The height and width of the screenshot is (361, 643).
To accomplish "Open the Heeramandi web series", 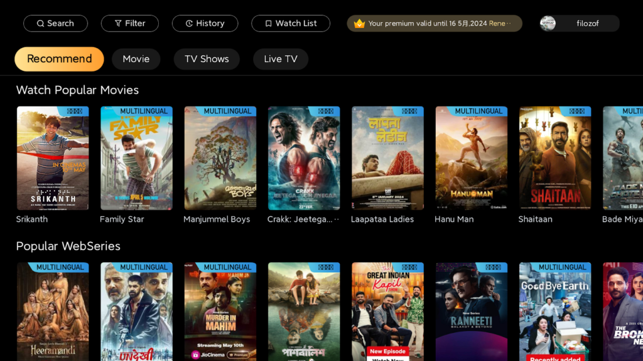I will 53,311.
